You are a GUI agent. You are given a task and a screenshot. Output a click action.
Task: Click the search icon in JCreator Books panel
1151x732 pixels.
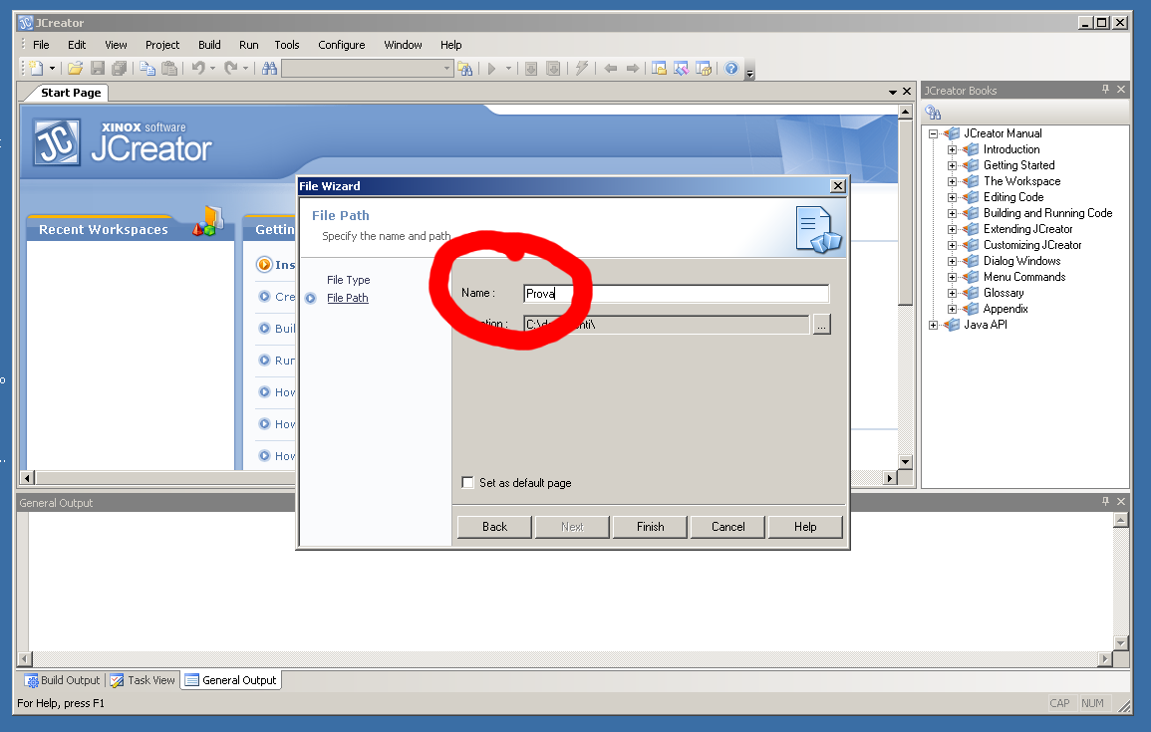(934, 113)
